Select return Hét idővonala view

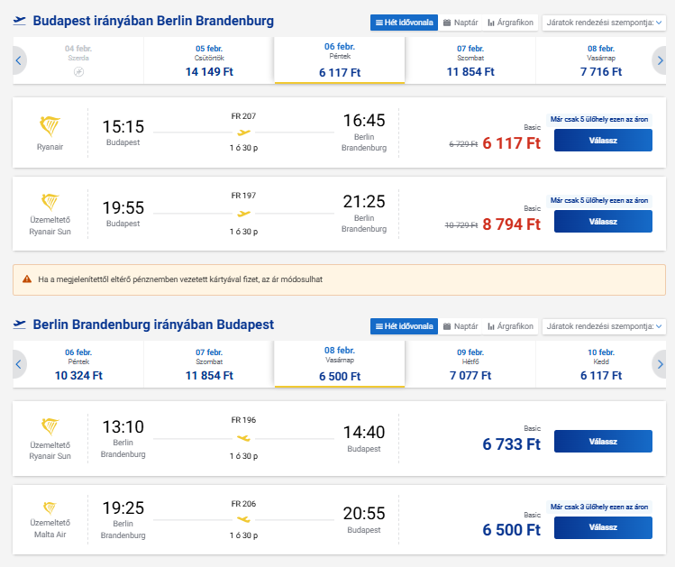(x=403, y=326)
